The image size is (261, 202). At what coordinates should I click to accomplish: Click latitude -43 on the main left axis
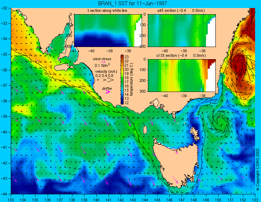tap(4, 179)
